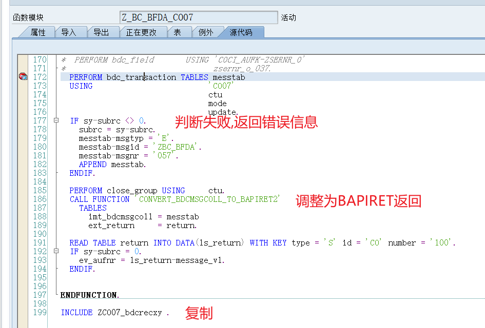The width and height of the screenshot is (485, 328).
Task: Click the 'ENDIF.' at line 183
Action: 82,173
